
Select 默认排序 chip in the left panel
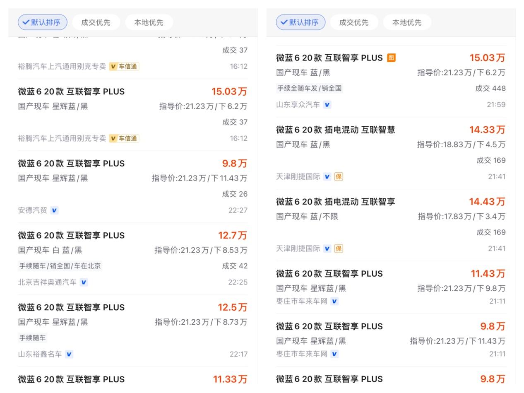click(42, 22)
